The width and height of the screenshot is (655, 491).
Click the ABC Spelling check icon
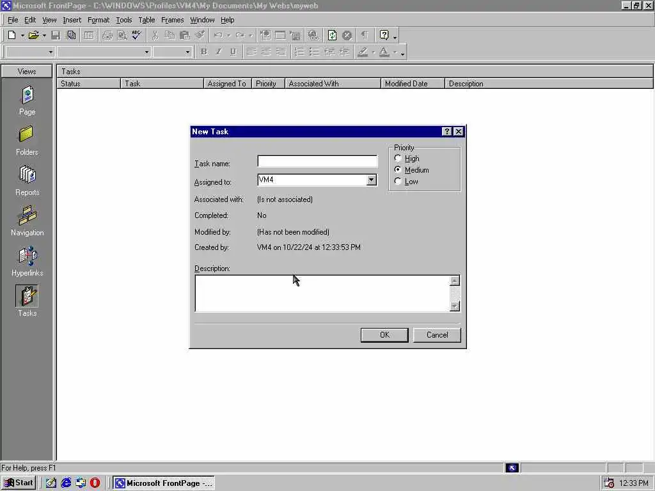(x=137, y=36)
